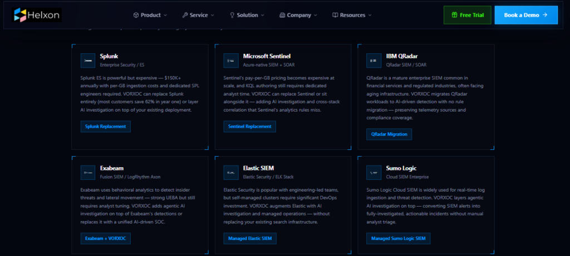The image size is (570, 256).
Task: Click the Elastic Security description paragraph
Action: (282, 206)
